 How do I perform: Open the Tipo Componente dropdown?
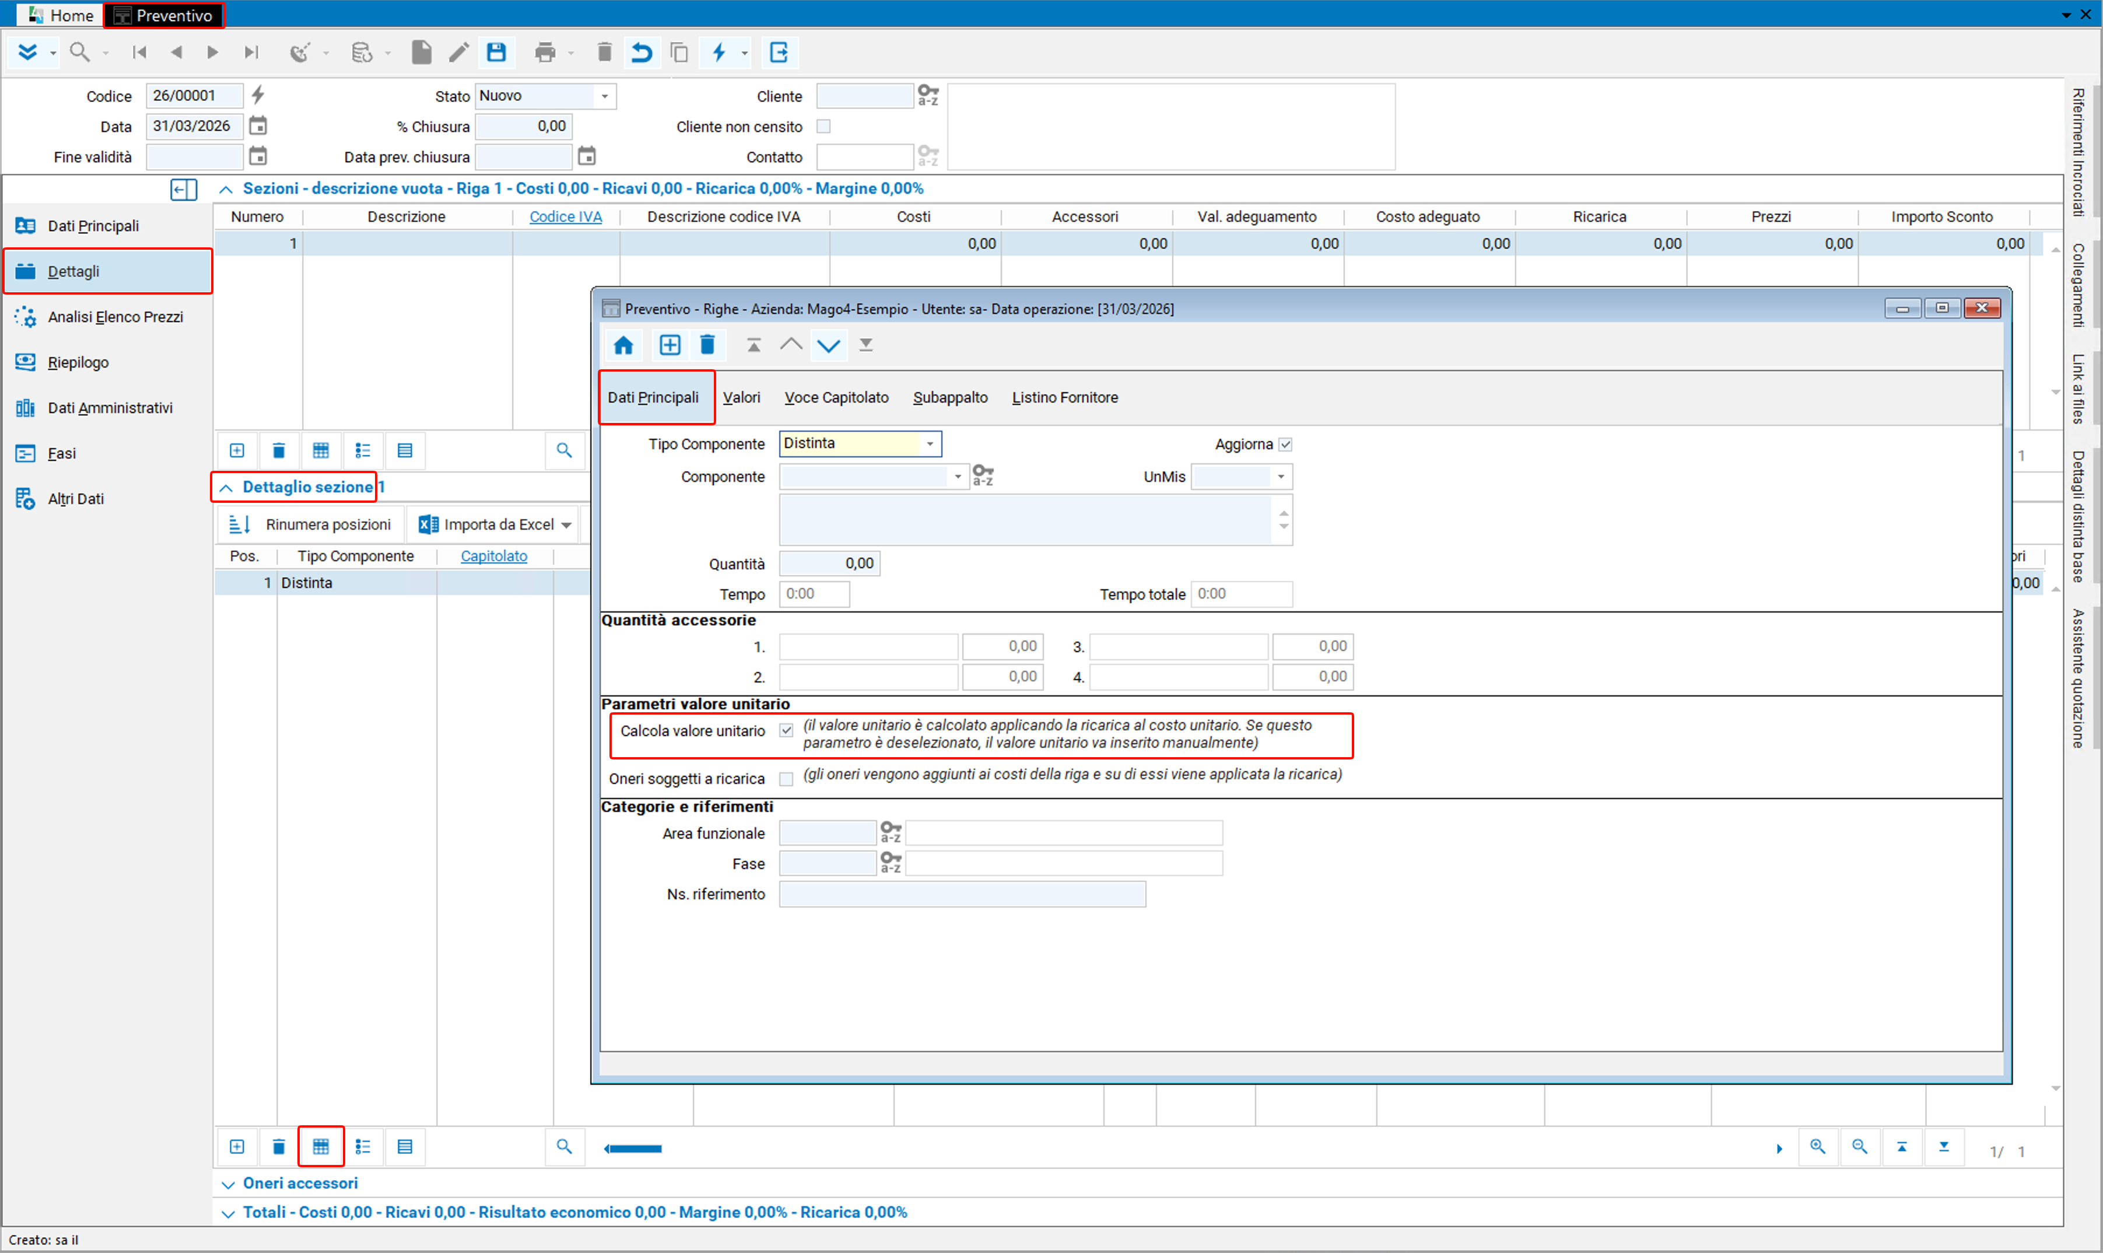click(929, 443)
